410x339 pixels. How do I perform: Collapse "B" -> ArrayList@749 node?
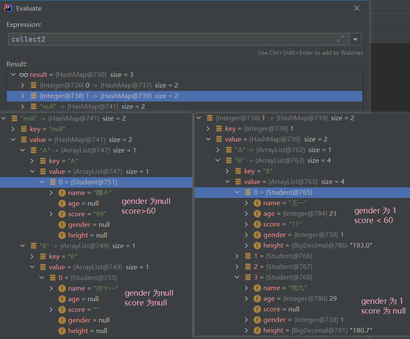(23, 246)
